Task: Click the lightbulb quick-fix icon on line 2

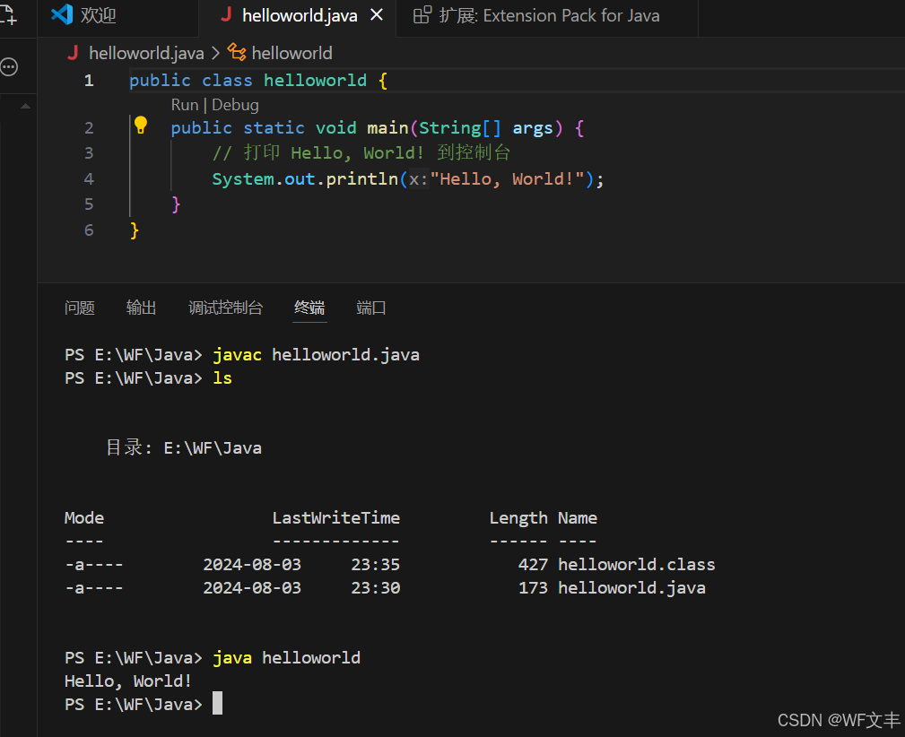Action: (x=141, y=125)
